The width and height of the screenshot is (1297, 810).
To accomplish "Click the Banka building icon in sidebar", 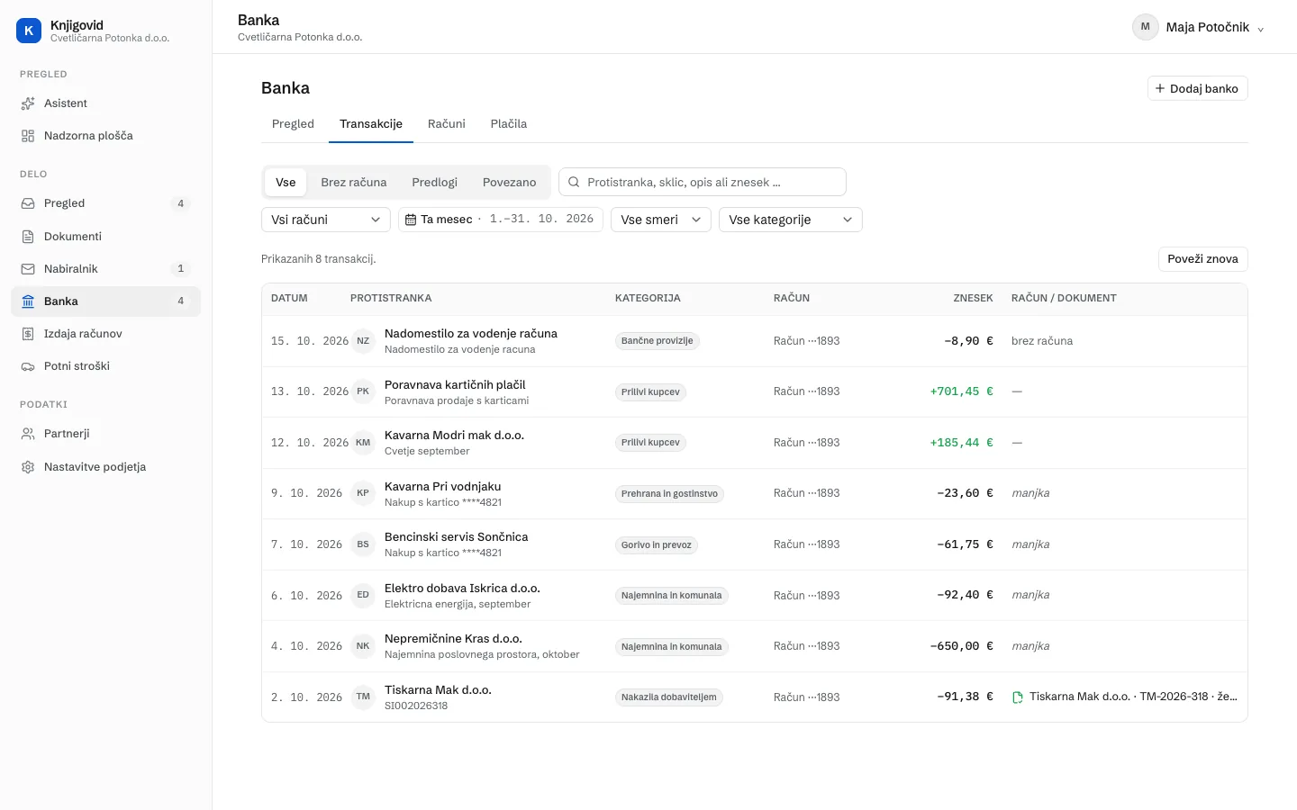I will (x=28, y=301).
